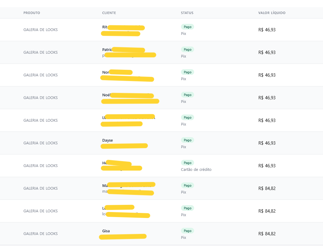Image resolution: width=323 pixels, height=246 pixels.
Task: Click the Pago badge in Gisa's row
Action: 188,231
